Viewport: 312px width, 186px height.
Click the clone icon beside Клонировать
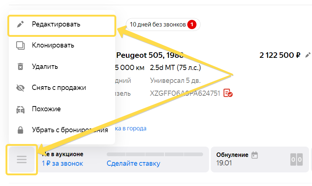tap(21, 45)
